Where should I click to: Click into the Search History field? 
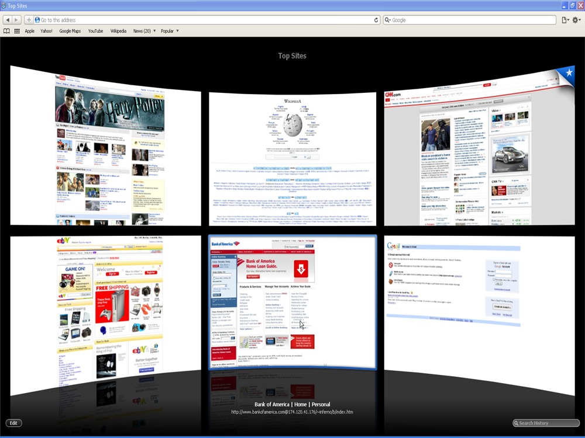click(x=546, y=423)
